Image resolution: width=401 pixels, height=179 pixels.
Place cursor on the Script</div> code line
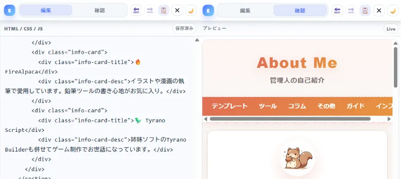coord(25,130)
